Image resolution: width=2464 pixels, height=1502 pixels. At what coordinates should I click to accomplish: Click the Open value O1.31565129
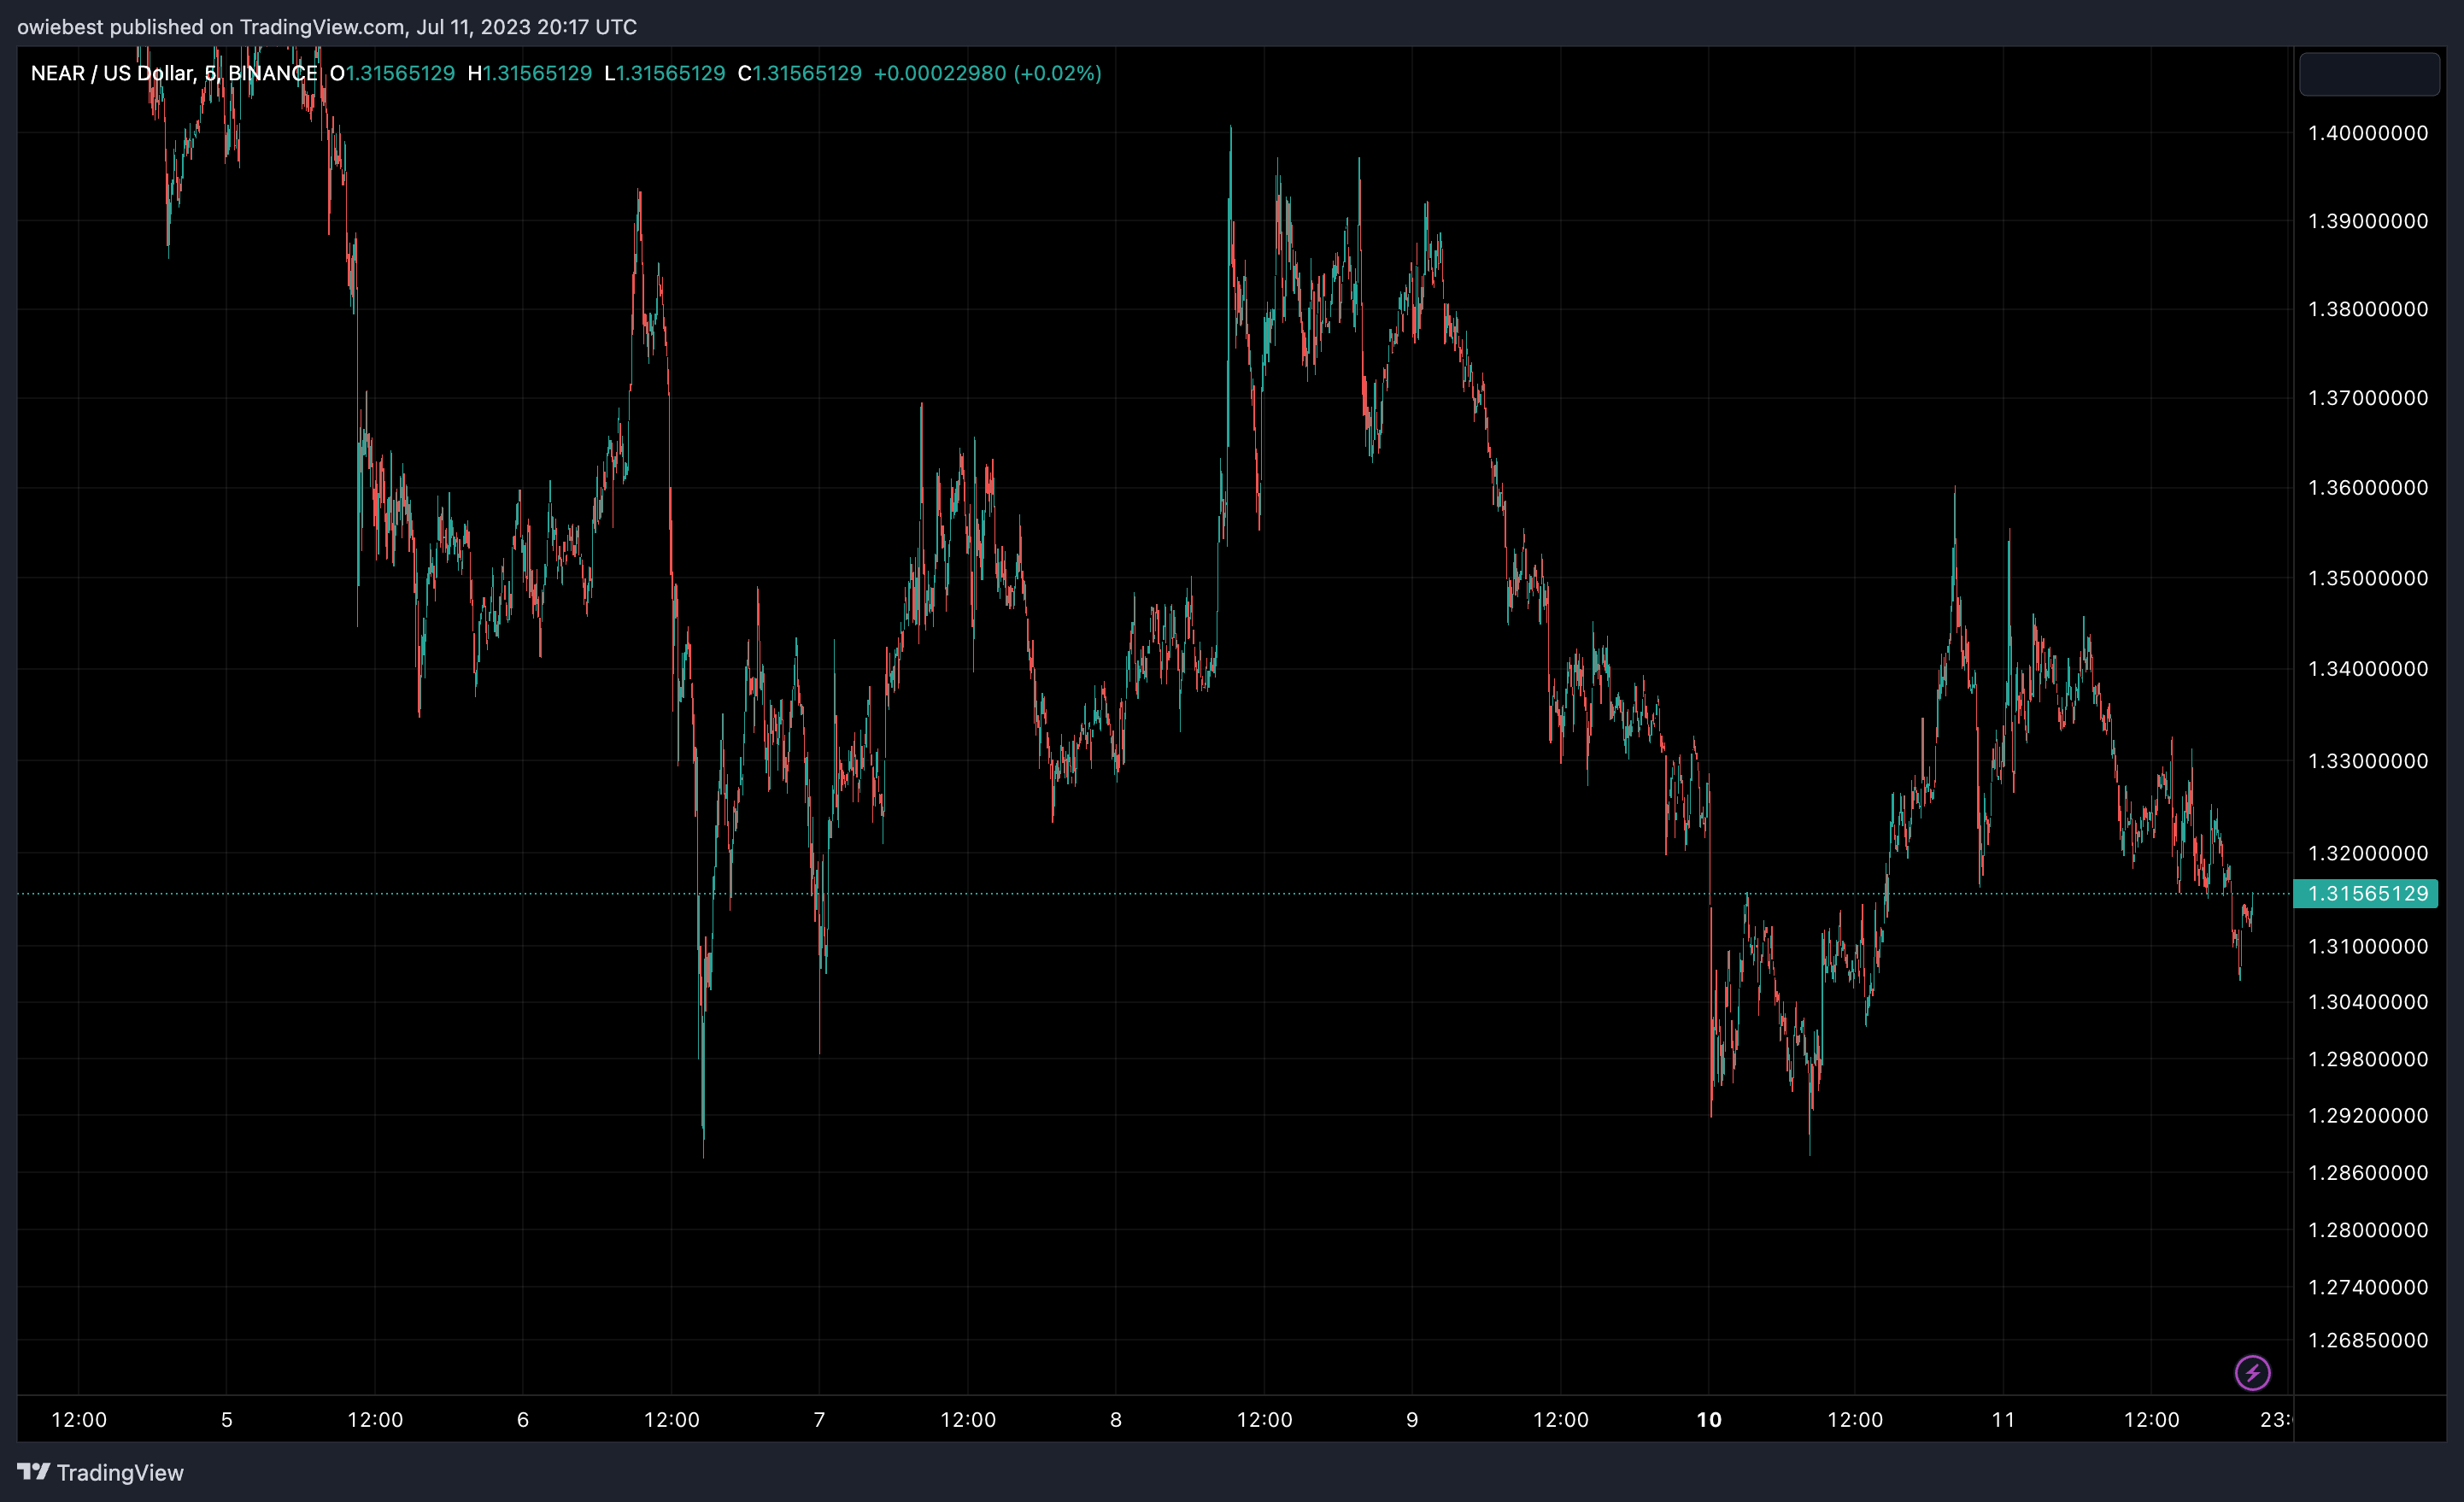pos(392,73)
